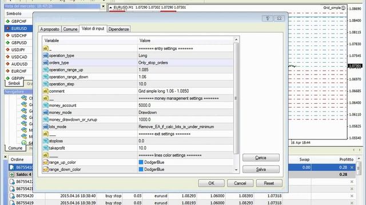Open the operation_type value Long
366x205 pixels.
[x=185, y=56]
